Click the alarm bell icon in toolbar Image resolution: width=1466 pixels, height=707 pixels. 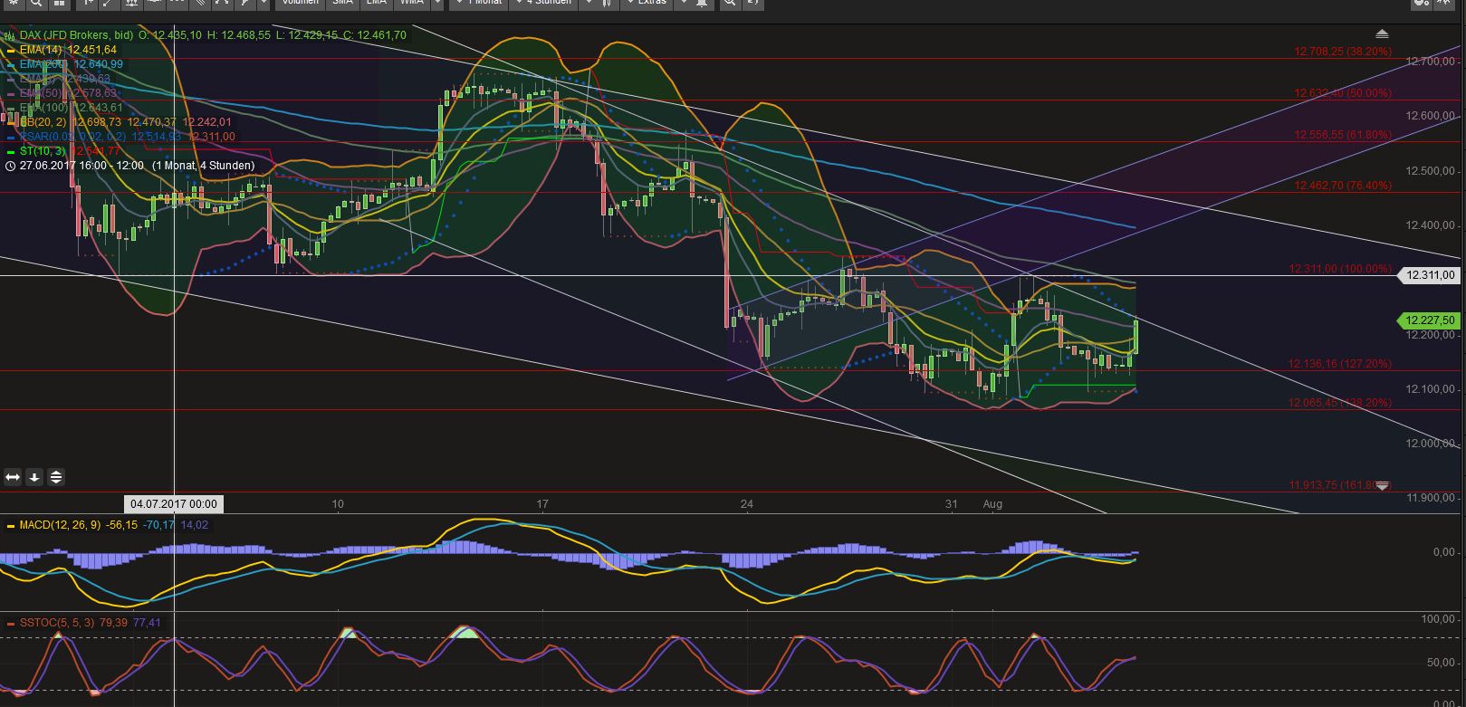point(703,3)
